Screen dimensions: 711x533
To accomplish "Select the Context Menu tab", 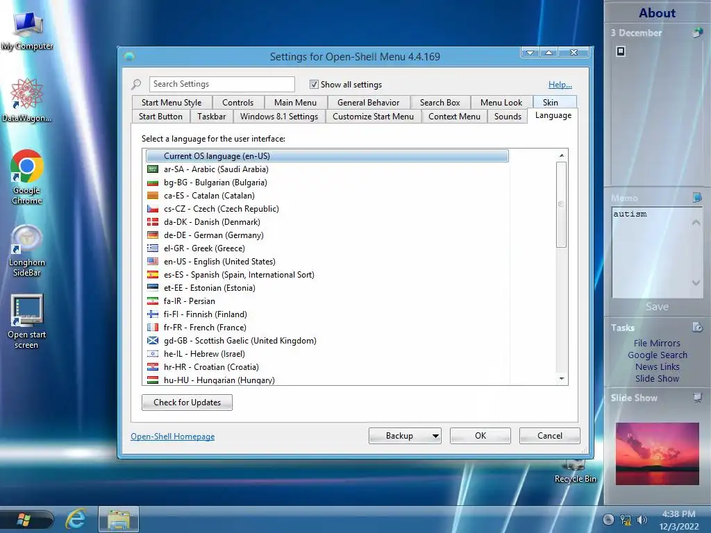I will 454,117.
